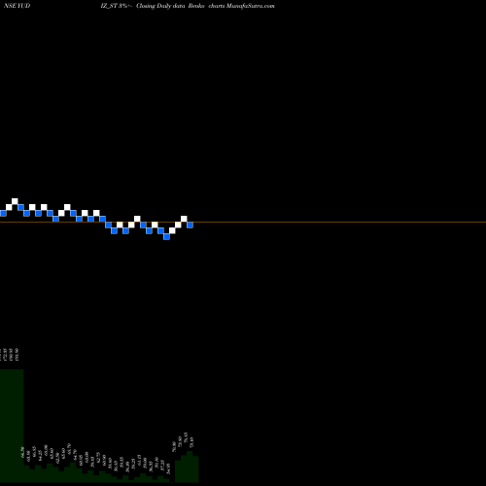Select the lowest blue Renko brick
Screen dimensions: 486x486
(166, 236)
